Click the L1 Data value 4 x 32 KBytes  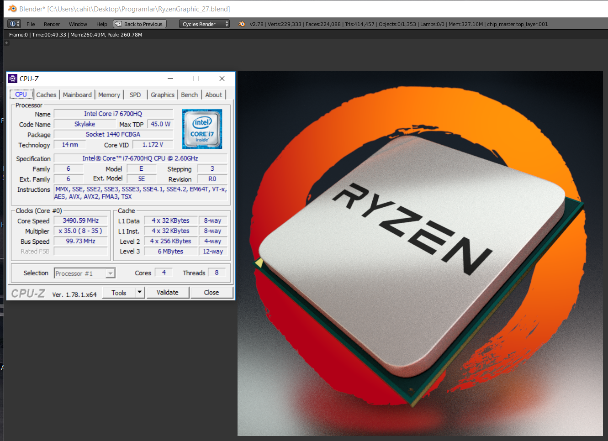tap(171, 220)
